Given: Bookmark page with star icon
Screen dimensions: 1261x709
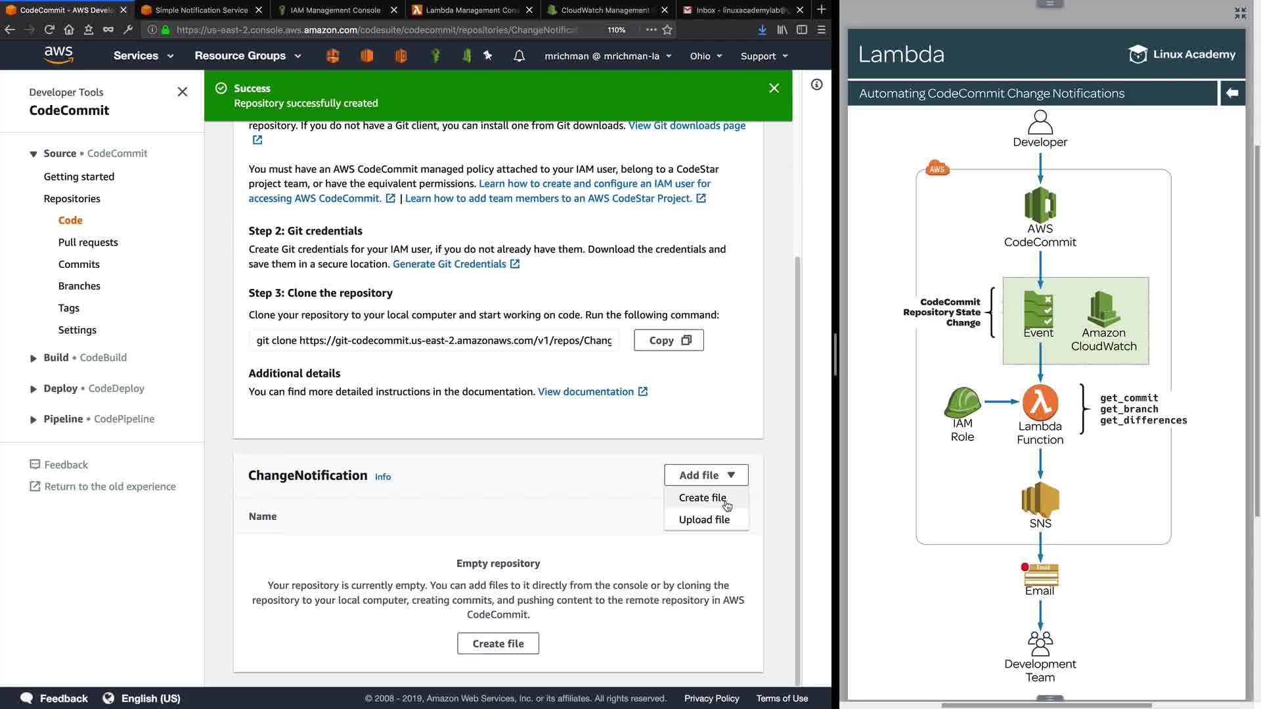Looking at the screenshot, I should pos(667,30).
